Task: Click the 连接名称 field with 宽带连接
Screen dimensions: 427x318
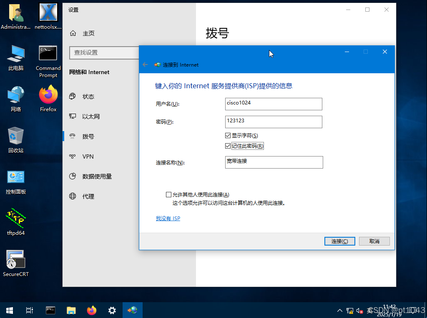Action: [x=274, y=162]
